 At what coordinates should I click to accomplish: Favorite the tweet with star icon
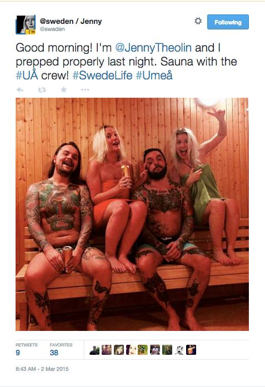click(63, 89)
